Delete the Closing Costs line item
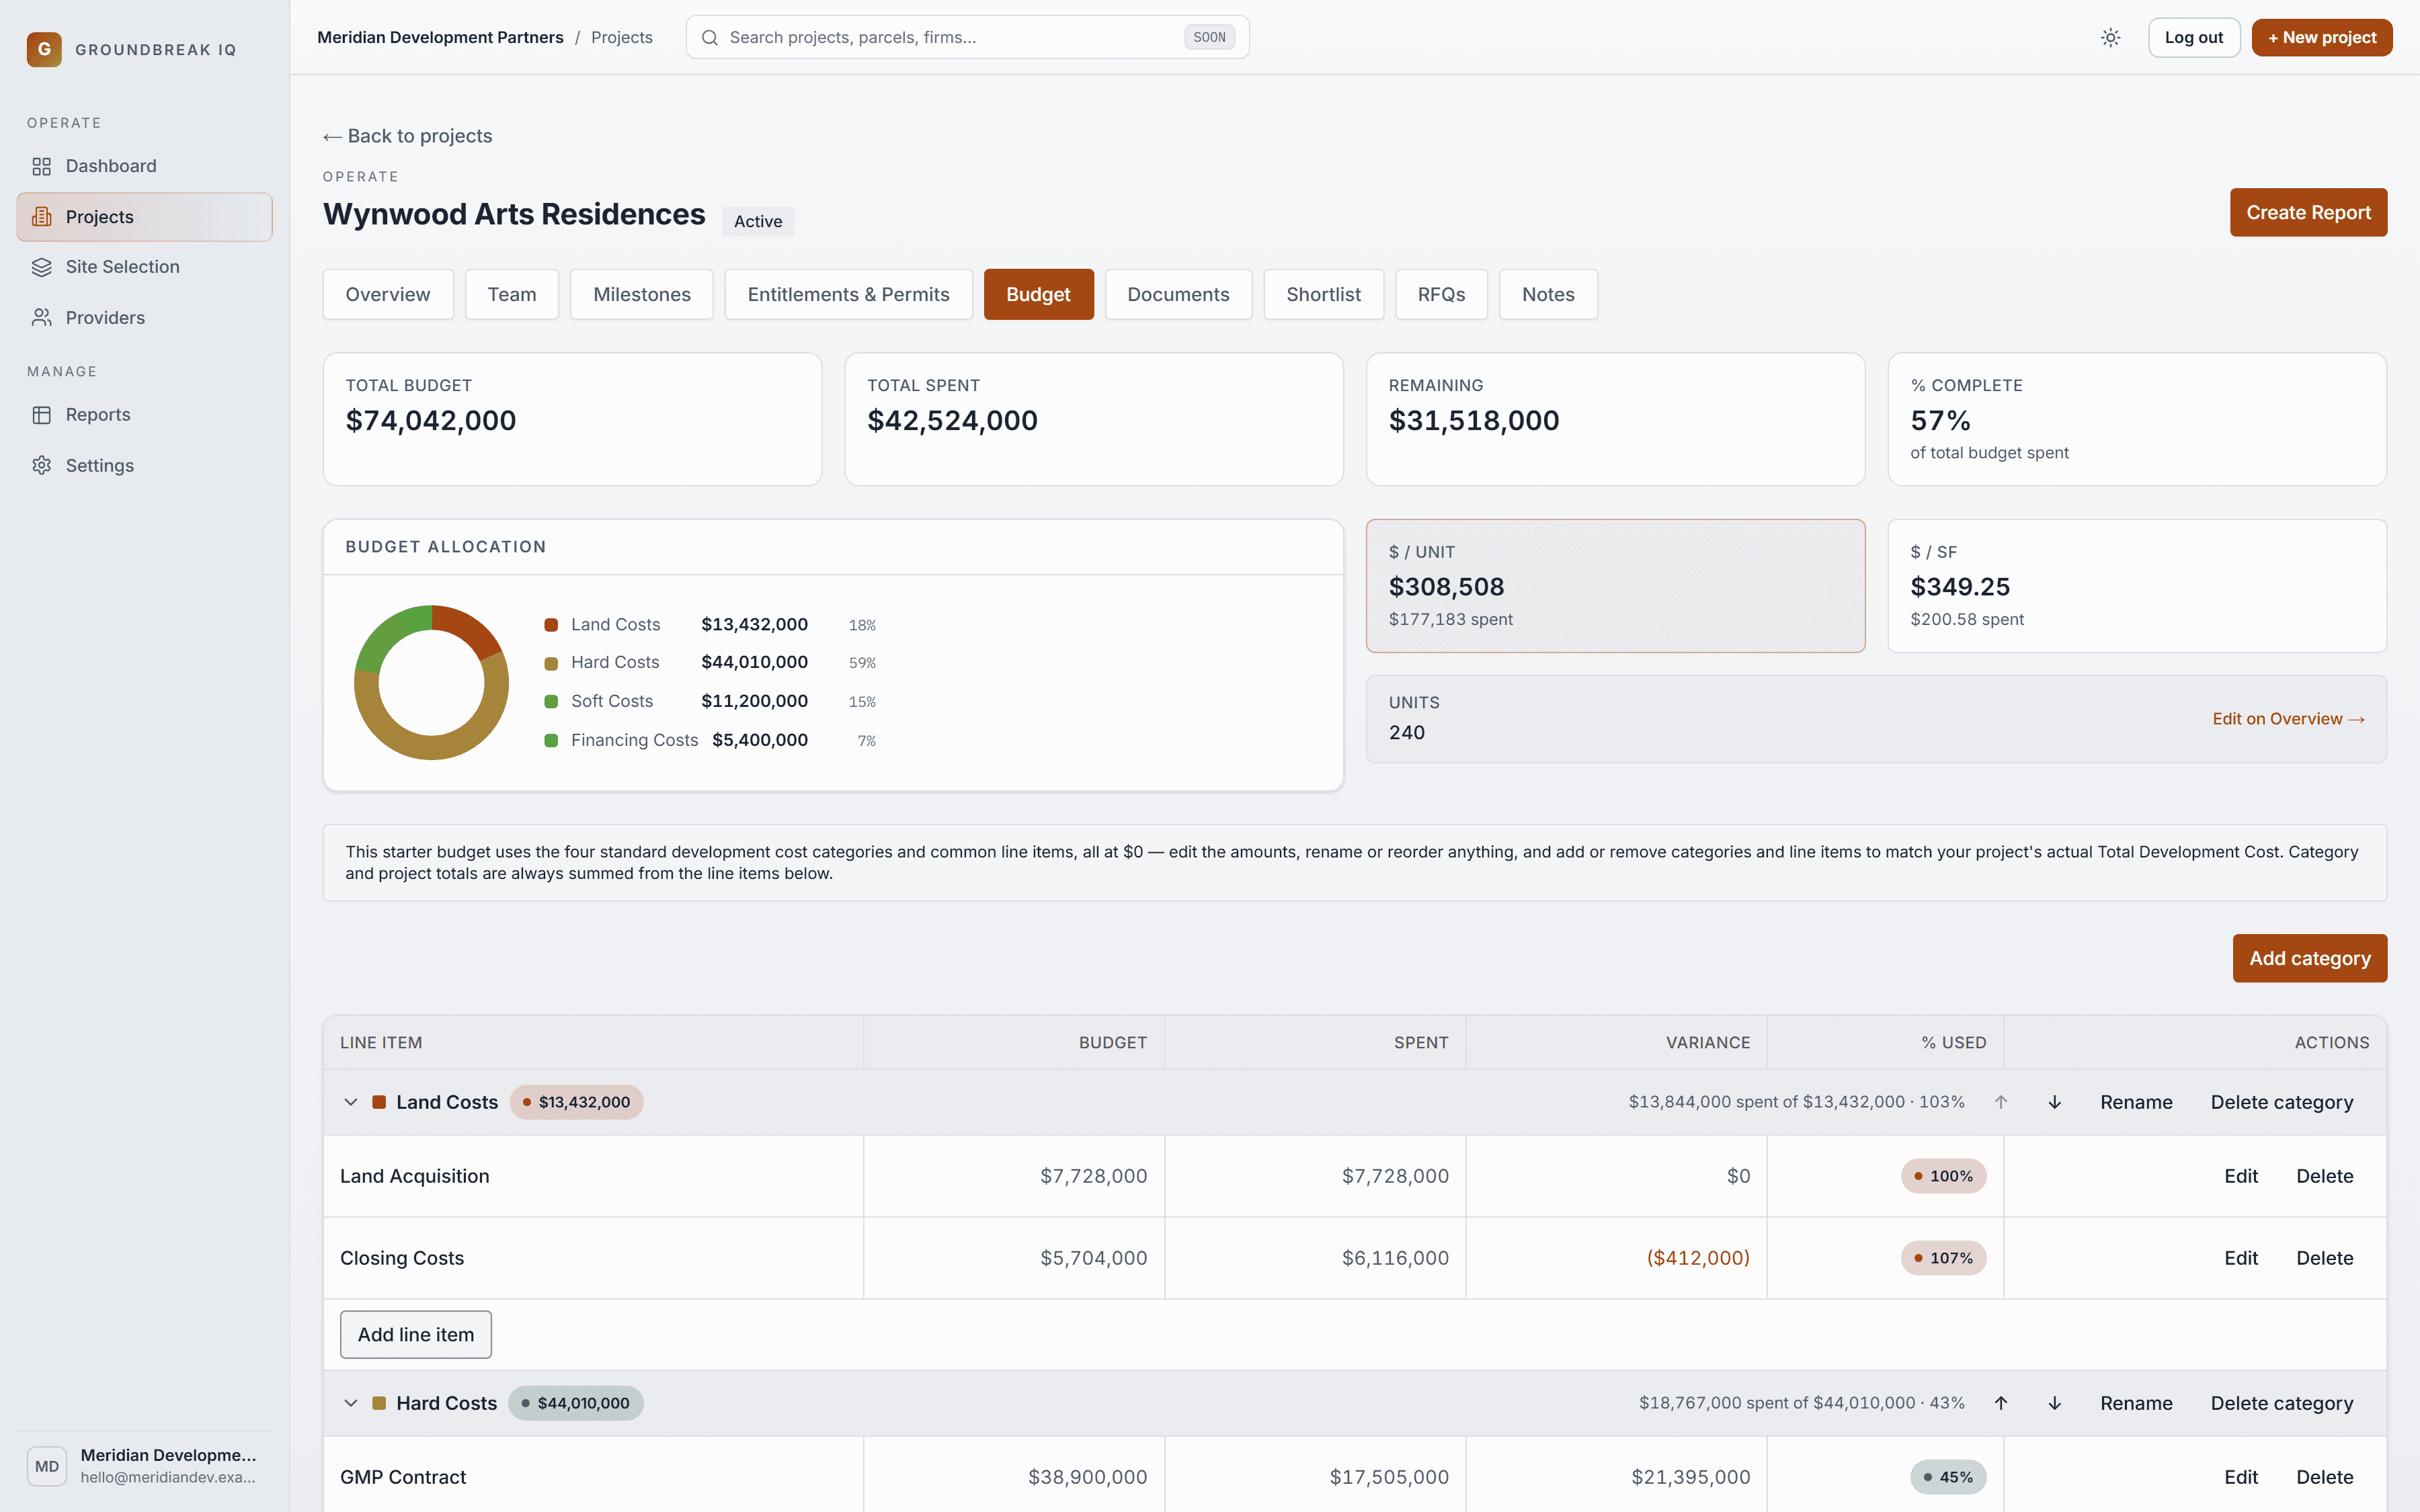The image size is (2420, 1512). [x=2324, y=1259]
